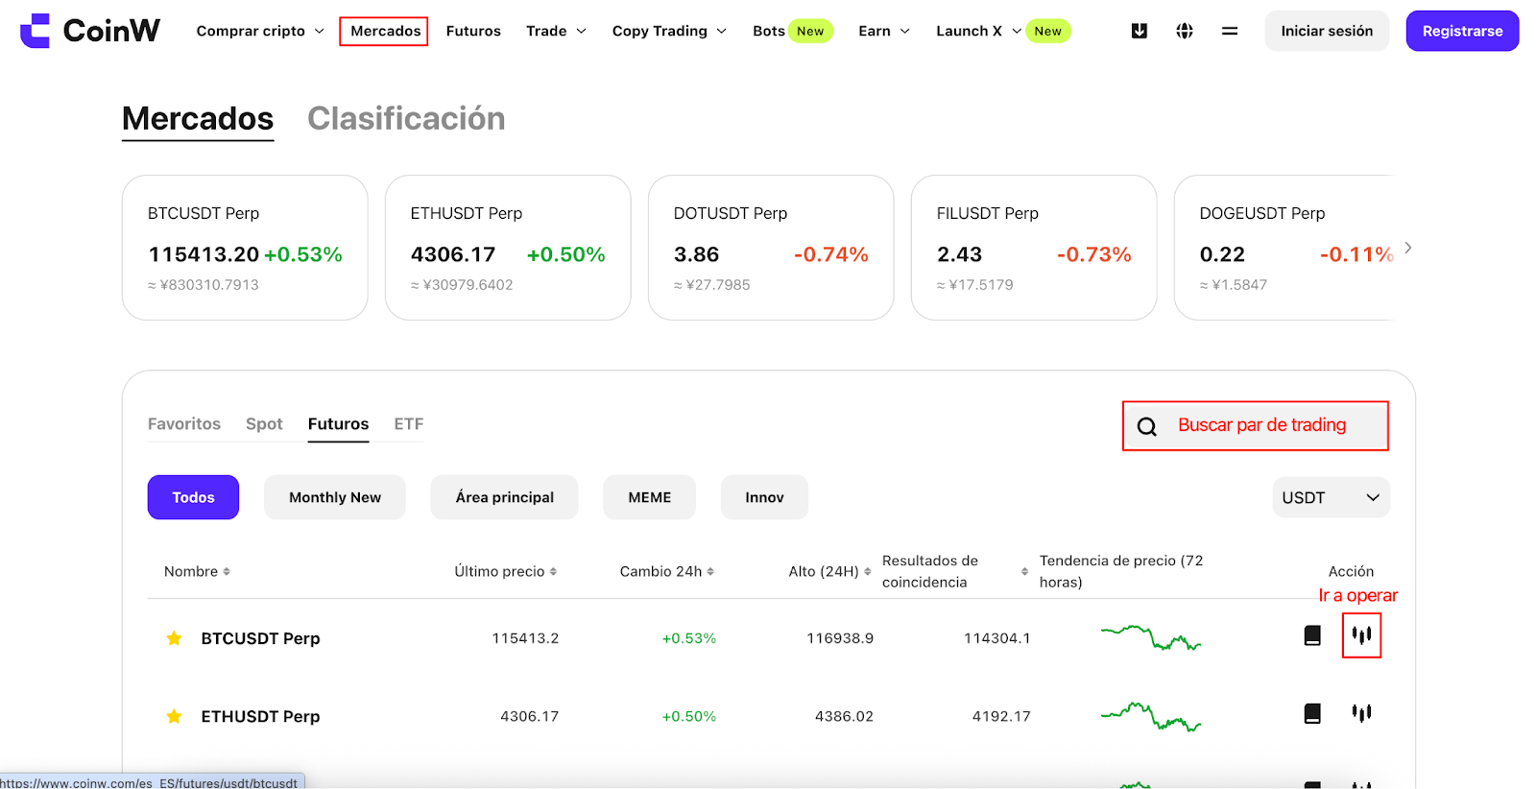Select the Todos filter pill
Image resolution: width=1536 pixels, height=789 pixels.
[x=193, y=497]
